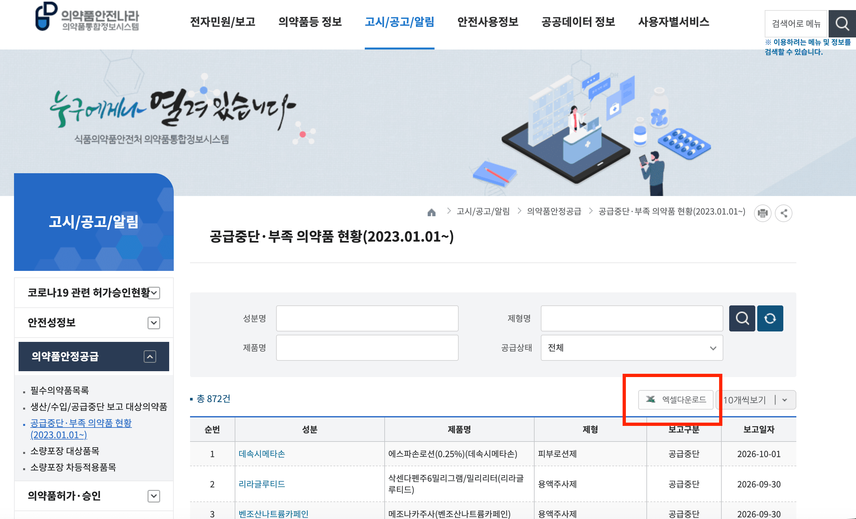Click breadcrumb 공급중단·부족 의약품 현황(2023.01.01~)

pyautogui.click(x=672, y=211)
